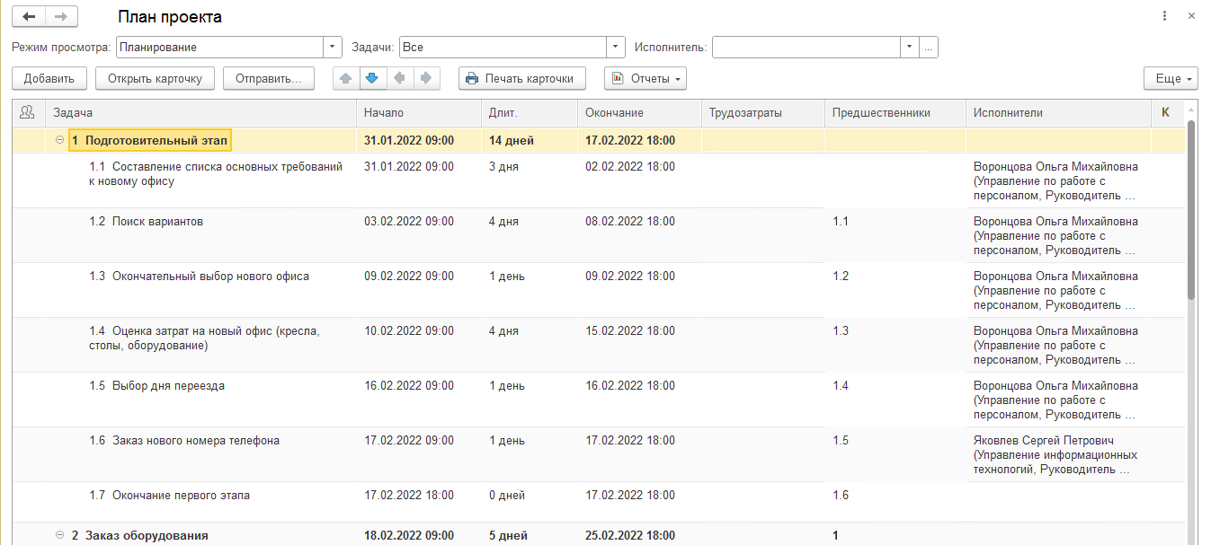The width and height of the screenshot is (1211, 545).
Task: Select task 1.2 Поиск вариантов
Action: click(146, 221)
